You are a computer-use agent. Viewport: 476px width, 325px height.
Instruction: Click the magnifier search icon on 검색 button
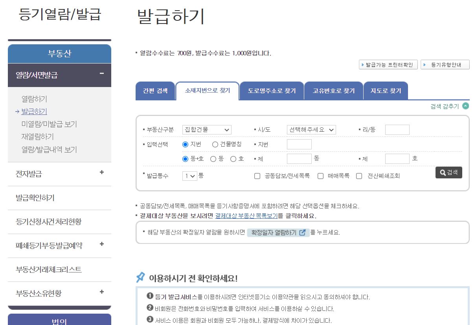pyautogui.click(x=442, y=172)
